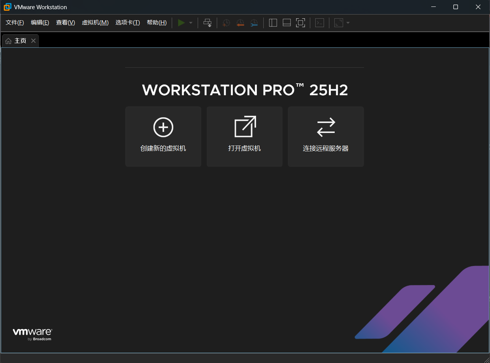Open the 选项卡(T) menu
The width and height of the screenshot is (490, 363).
[128, 23]
